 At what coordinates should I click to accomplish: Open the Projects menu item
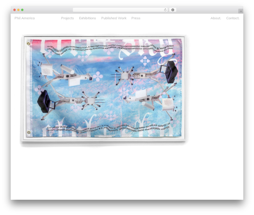pyautogui.click(x=68, y=18)
